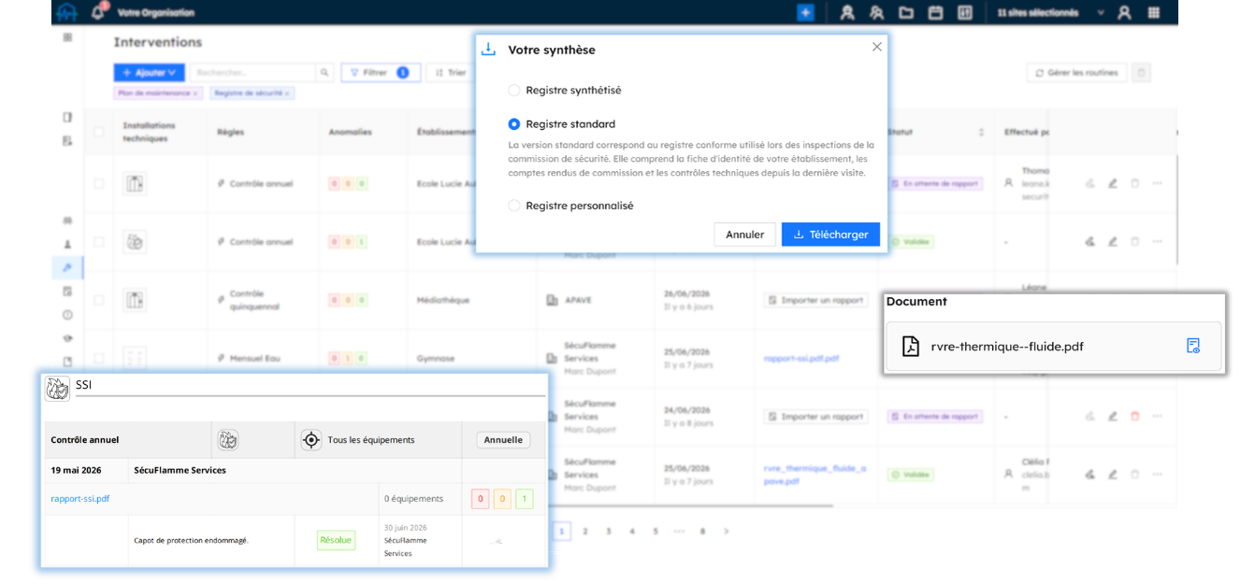1240x584 pixels.
Task: Click the Votre Organisation label
Action: pos(156,12)
